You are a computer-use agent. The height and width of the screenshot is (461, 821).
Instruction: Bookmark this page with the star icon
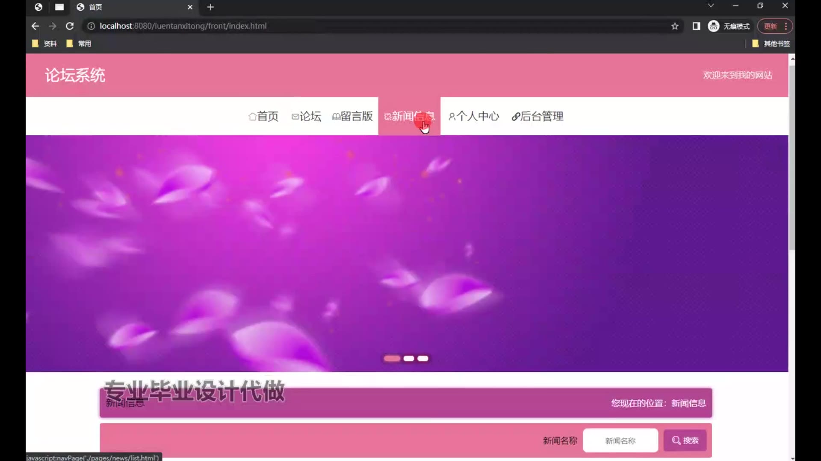tap(675, 26)
